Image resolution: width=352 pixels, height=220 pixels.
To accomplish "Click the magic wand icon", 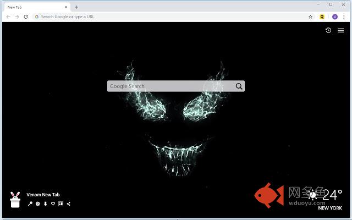I will pos(30,204).
